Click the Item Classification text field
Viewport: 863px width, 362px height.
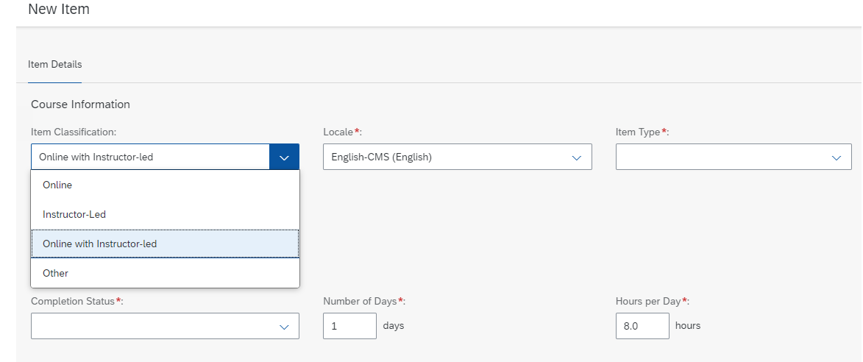pos(150,157)
